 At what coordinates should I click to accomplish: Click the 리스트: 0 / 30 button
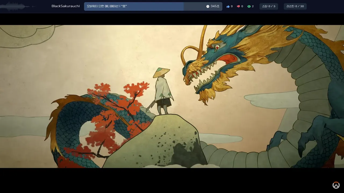[295, 6]
